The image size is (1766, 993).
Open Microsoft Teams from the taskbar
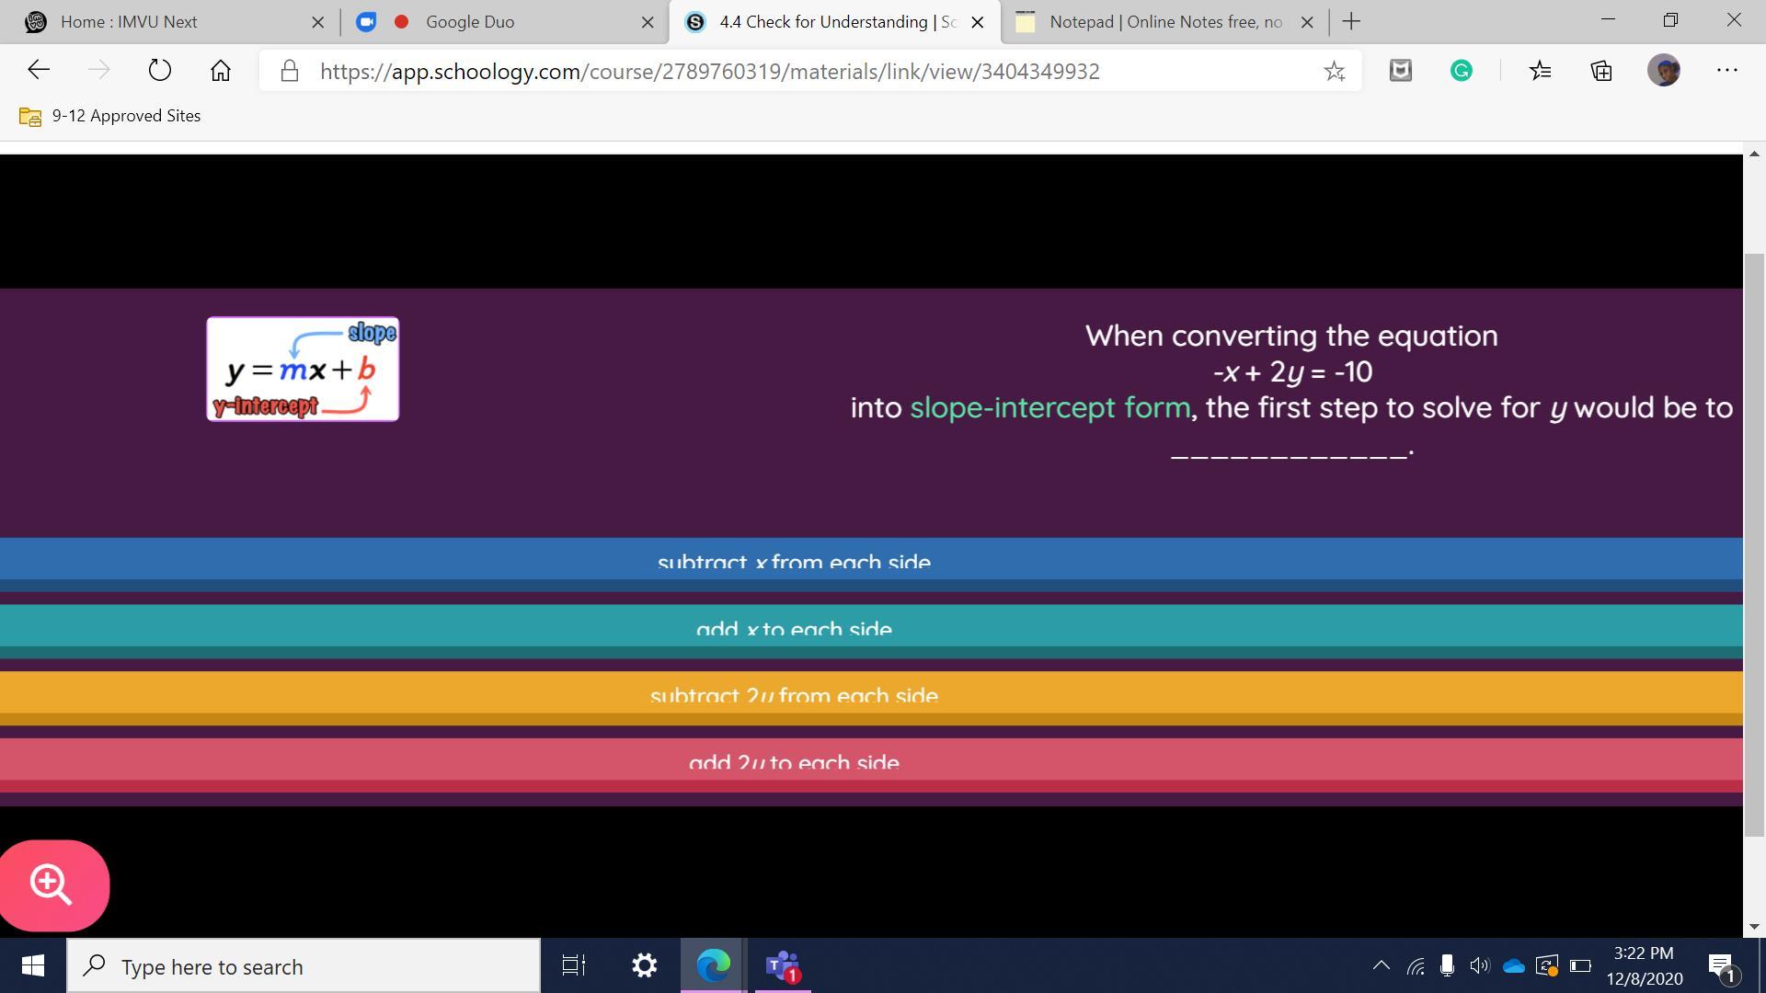click(783, 965)
